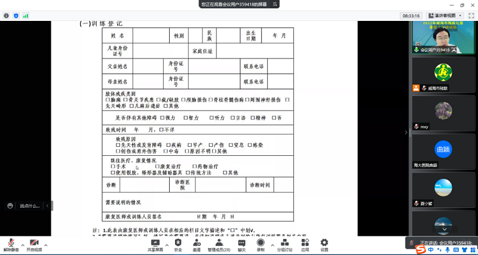Click the start video camera icon
This screenshot has height=255, width=478.
pyautogui.click(x=34, y=242)
